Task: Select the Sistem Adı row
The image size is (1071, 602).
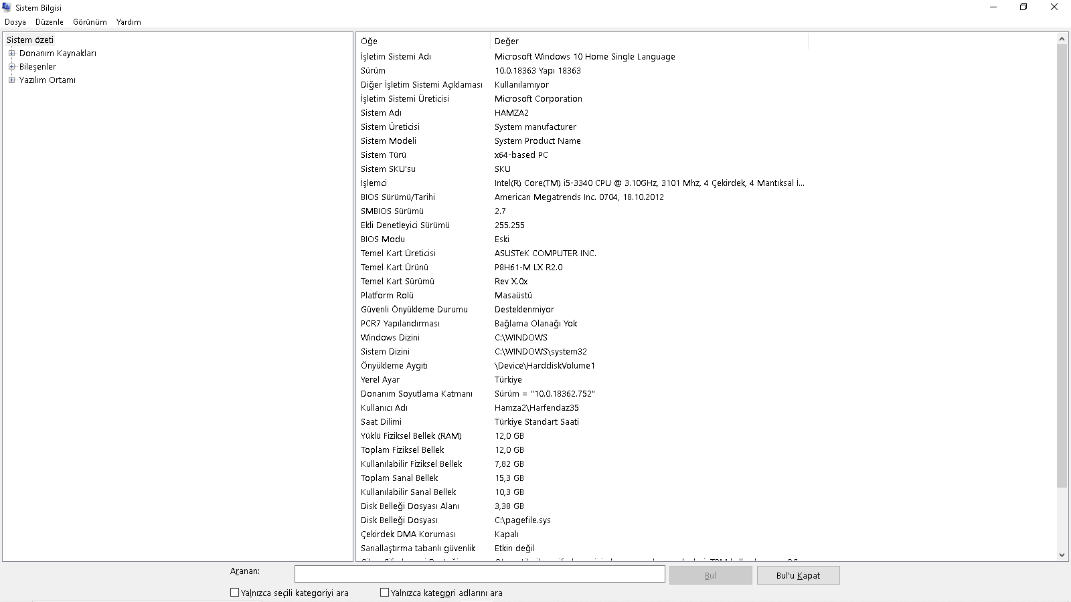Action: pos(582,113)
